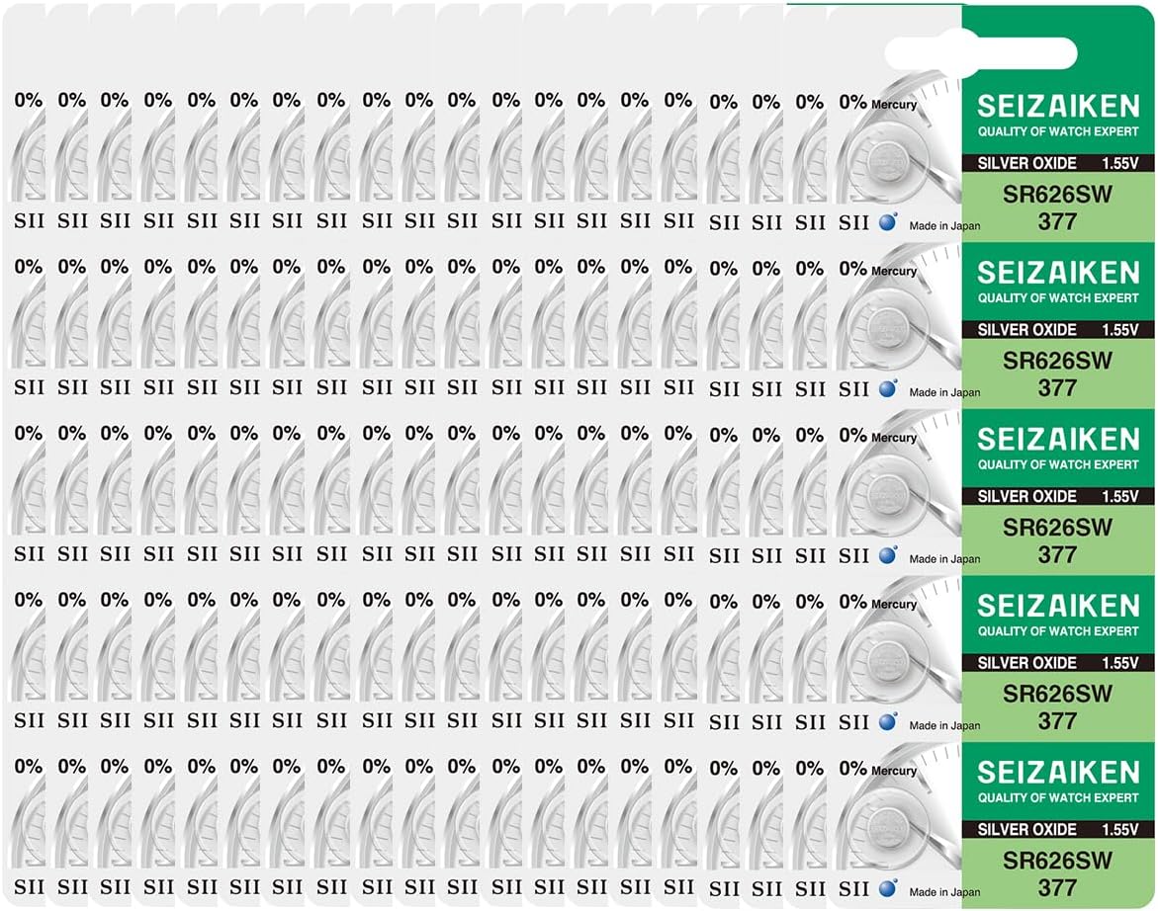Click the '377' number on the second card
The image size is (1158, 911).
click(1057, 388)
